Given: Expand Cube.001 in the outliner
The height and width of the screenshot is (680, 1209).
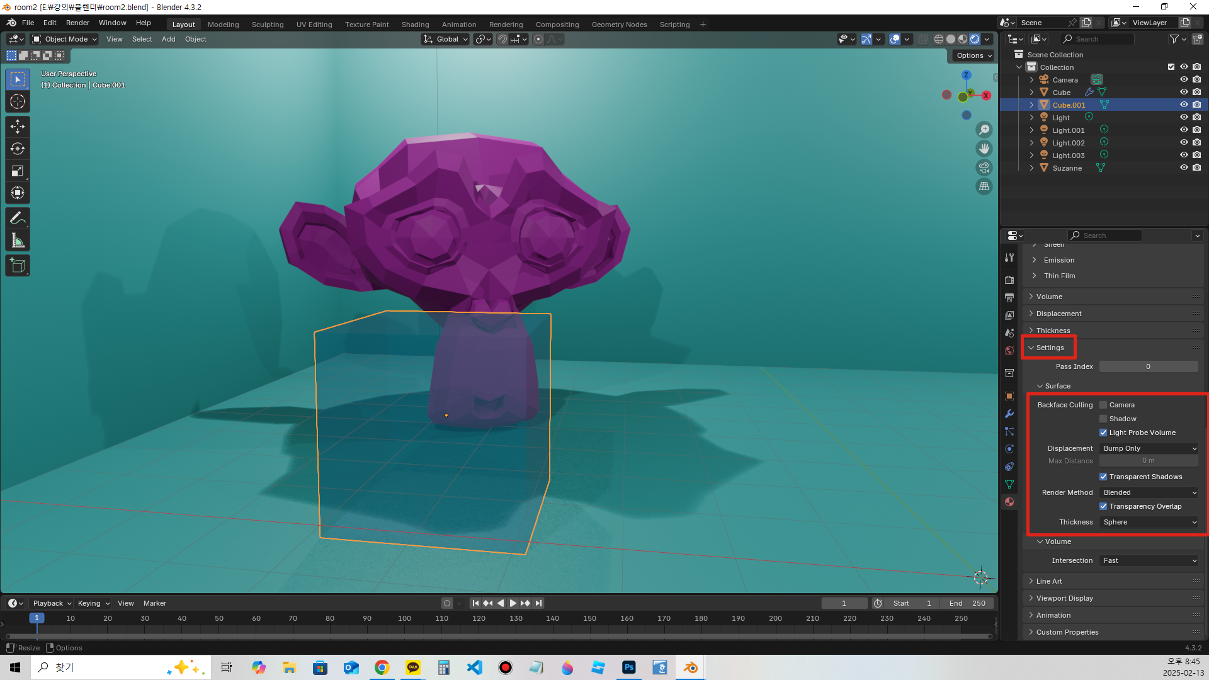Looking at the screenshot, I should point(1031,105).
